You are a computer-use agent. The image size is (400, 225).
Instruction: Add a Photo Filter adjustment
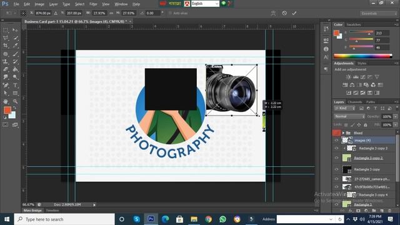[366, 85]
